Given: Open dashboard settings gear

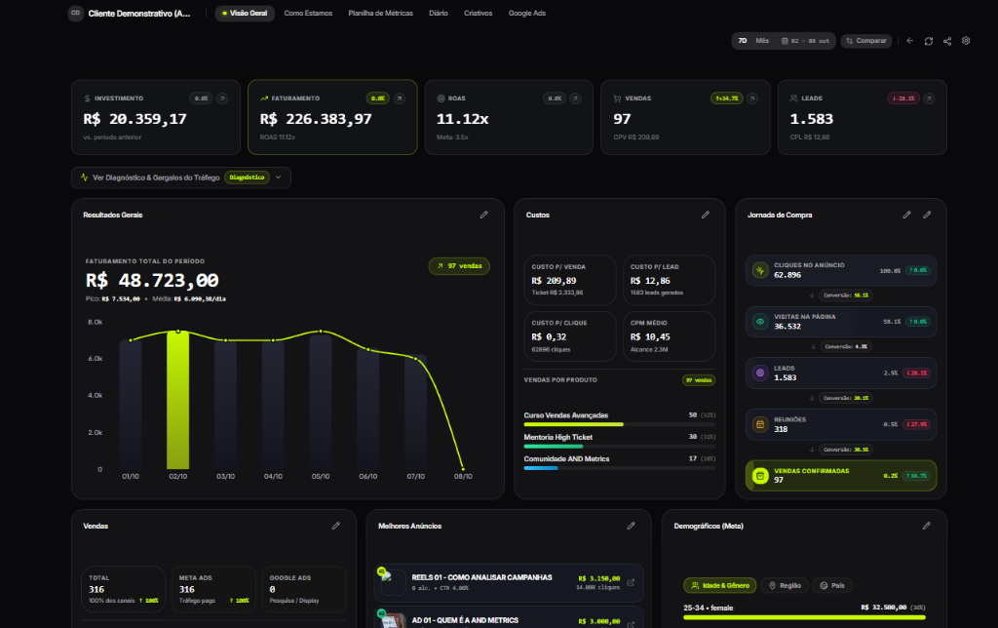Looking at the screenshot, I should pyautogui.click(x=966, y=41).
